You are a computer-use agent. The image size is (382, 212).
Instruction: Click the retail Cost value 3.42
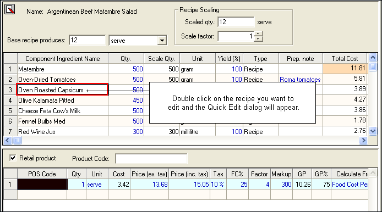tap(119, 185)
